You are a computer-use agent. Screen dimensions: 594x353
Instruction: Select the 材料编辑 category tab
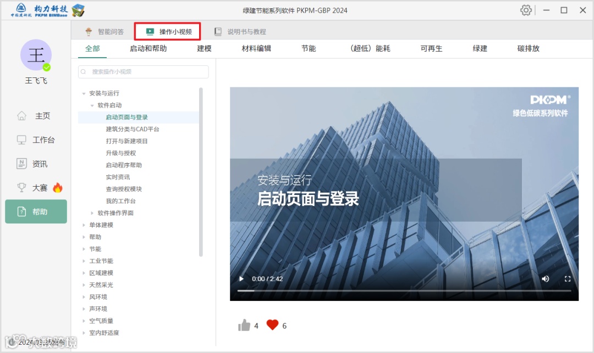tap(256, 48)
